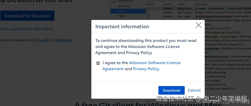The width and height of the screenshot is (251, 106).
Task: Click the origin/HEAD branch tag
Action: 235,9
